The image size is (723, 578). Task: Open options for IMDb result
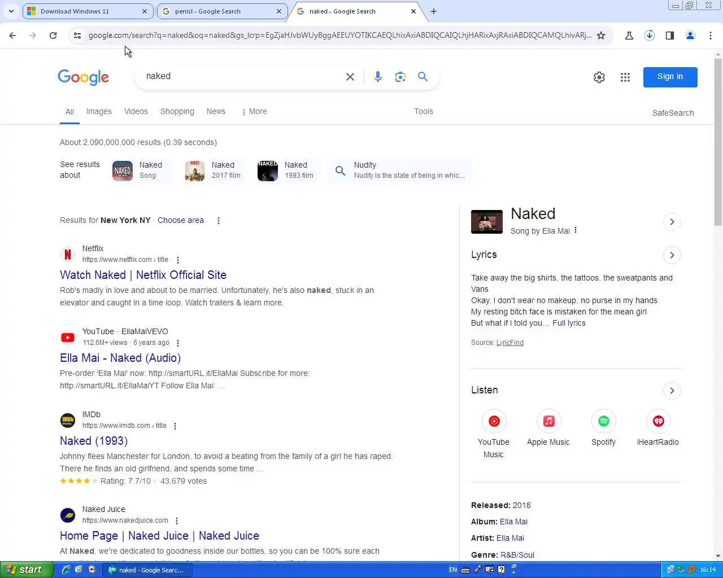pyautogui.click(x=175, y=426)
